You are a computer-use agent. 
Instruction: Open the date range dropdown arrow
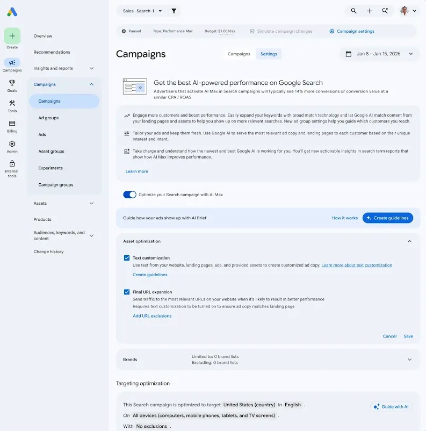pos(411,54)
